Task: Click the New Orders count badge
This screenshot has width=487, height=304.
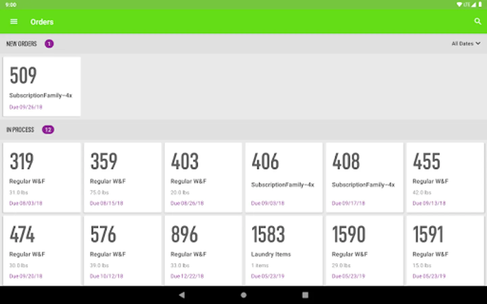Action: pos(49,44)
